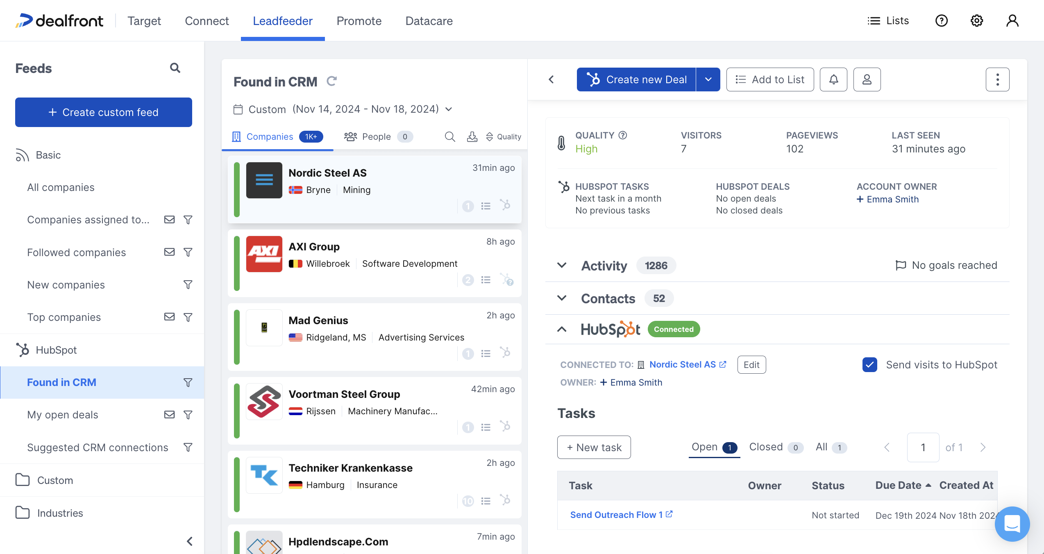1044x554 pixels.
Task: Click the contact person icon beside the bell
Action: (867, 79)
